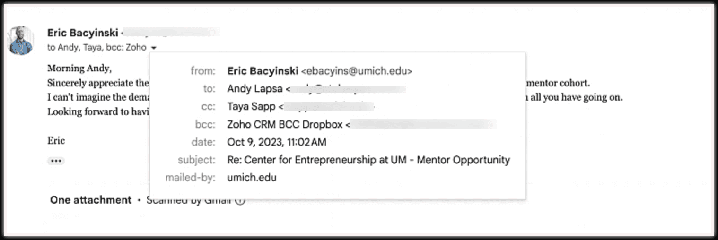This screenshot has width=718, height=240.
Task: Click the info icon next to Scanned by Gmail
Action: [240, 201]
